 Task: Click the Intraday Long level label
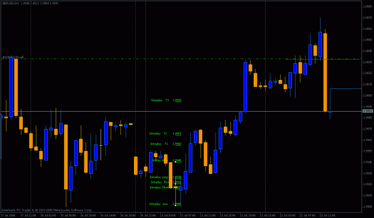(x=165, y=177)
